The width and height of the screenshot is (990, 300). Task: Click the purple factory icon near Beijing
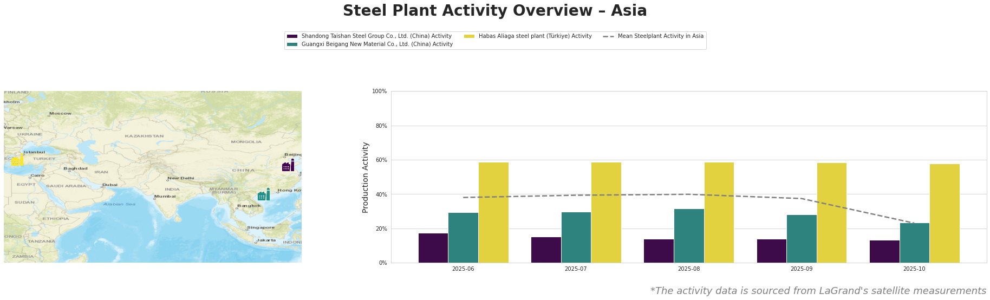pyautogui.click(x=288, y=166)
